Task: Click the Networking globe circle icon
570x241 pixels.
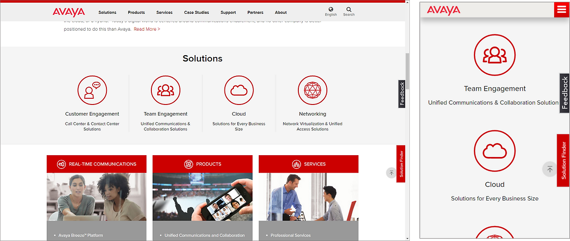Action: [313, 90]
